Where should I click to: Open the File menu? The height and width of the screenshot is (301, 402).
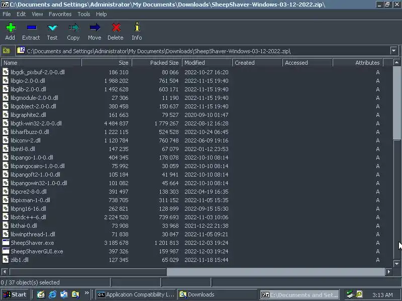coord(7,14)
